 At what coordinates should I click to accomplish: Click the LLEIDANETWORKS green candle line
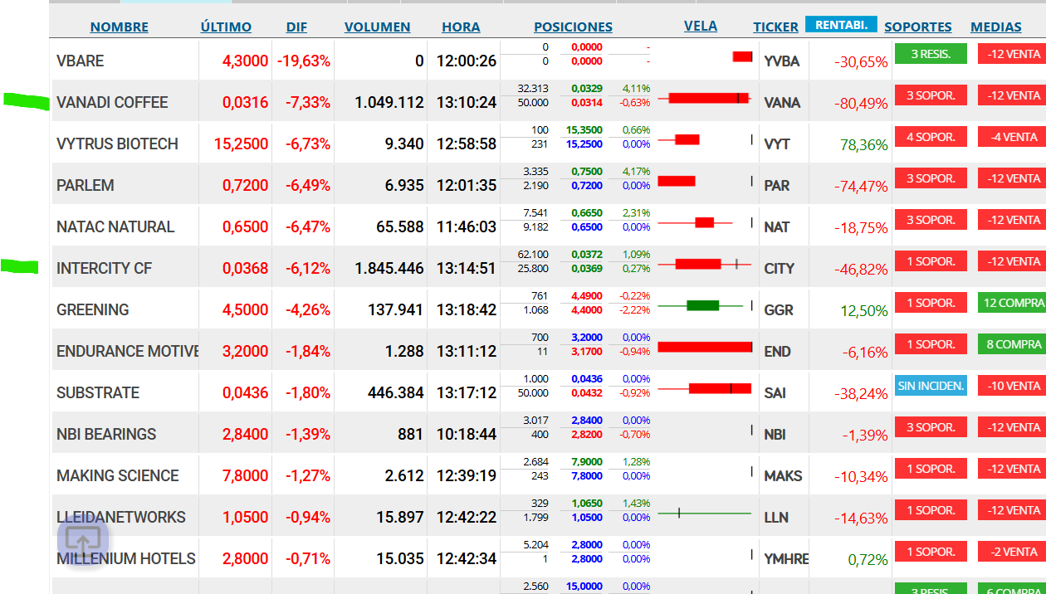coord(705,513)
